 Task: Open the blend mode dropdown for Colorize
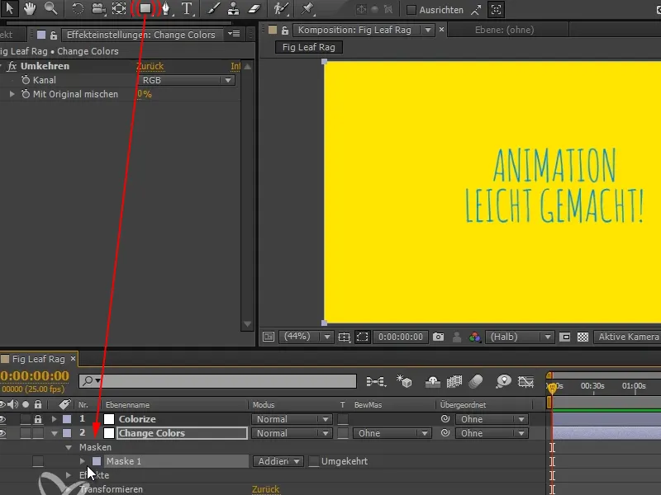coord(289,419)
